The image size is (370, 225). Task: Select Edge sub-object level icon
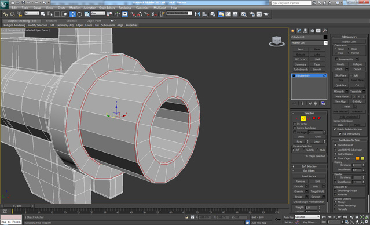pyautogui.click(x=303, y=118)
